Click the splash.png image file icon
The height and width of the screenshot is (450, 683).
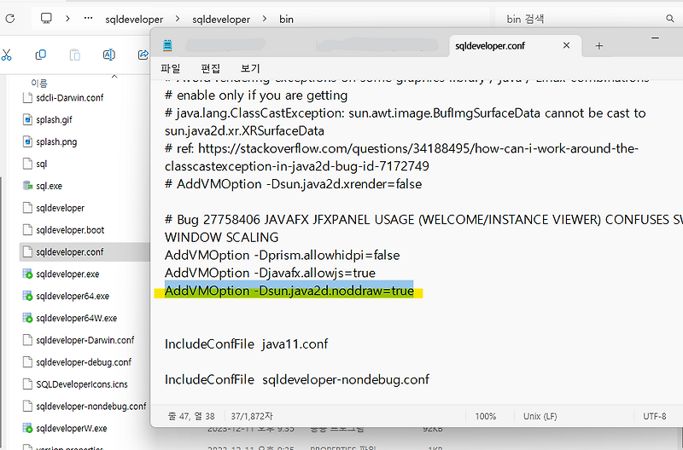tap(27, 141)
